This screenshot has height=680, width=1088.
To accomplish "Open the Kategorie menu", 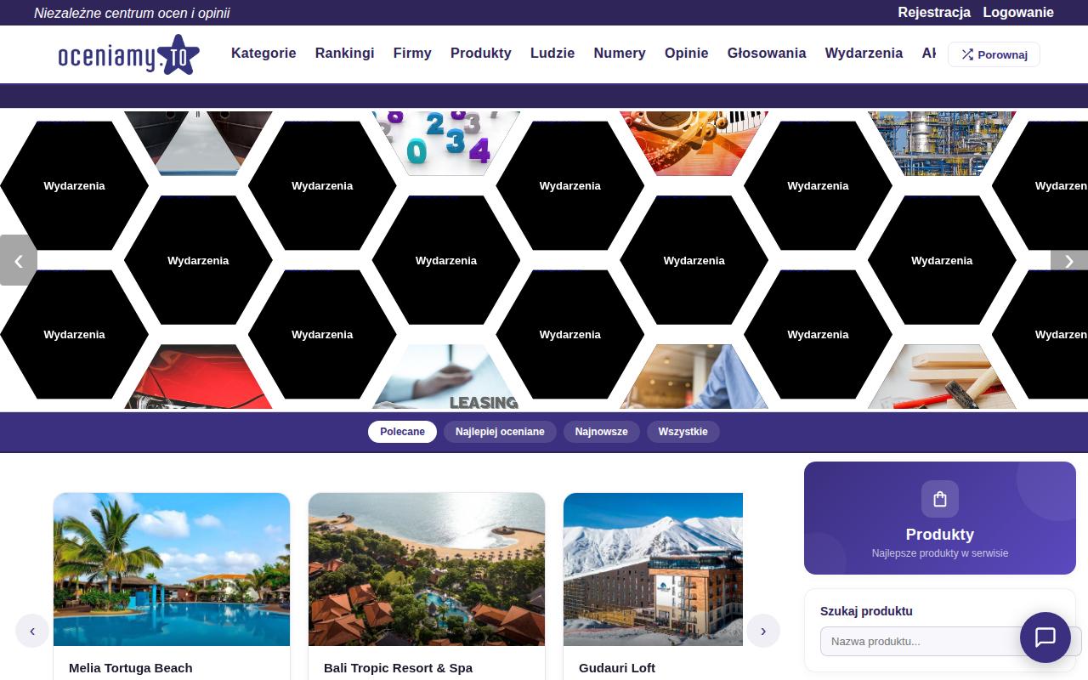I will [263, 53].
